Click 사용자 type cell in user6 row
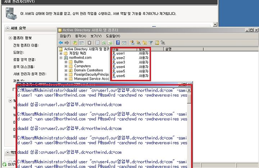Viewport: 259px width, 168px height. [x=144, y=76]
